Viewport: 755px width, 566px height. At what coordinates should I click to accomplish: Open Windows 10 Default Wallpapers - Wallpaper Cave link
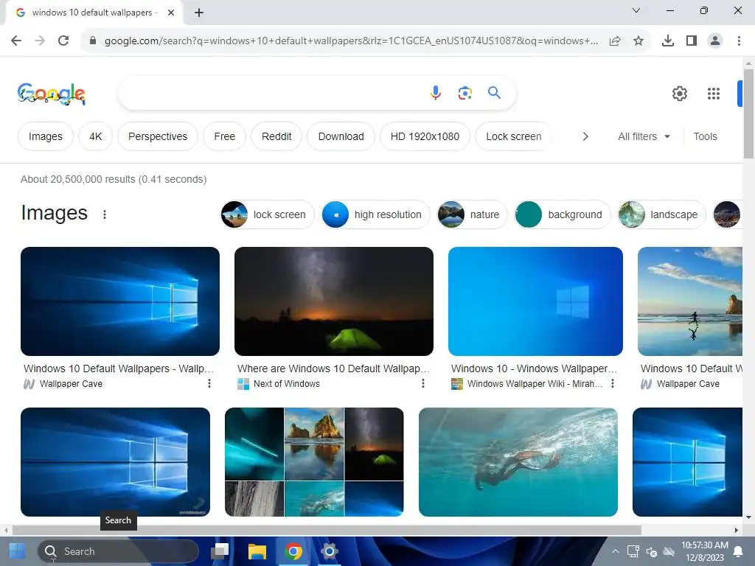click(119, 368)
